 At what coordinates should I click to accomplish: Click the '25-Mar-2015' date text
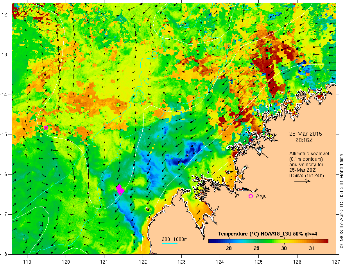[306, 134]
